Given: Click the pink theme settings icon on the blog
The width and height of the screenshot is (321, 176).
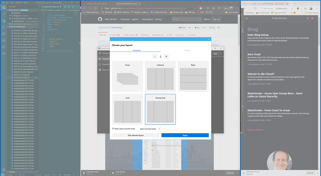Looking at the screenshot, I should click(312, 18).
